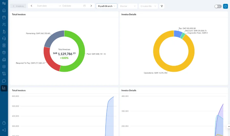Click the logout icon in the sidebar

[x=4, y=130]
